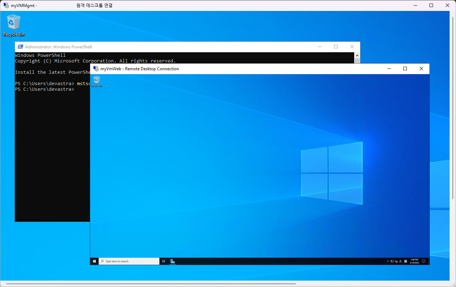Open Server Manager from myVmWeb taskbar
Screen dimensions: 456x287
point(173,261)
